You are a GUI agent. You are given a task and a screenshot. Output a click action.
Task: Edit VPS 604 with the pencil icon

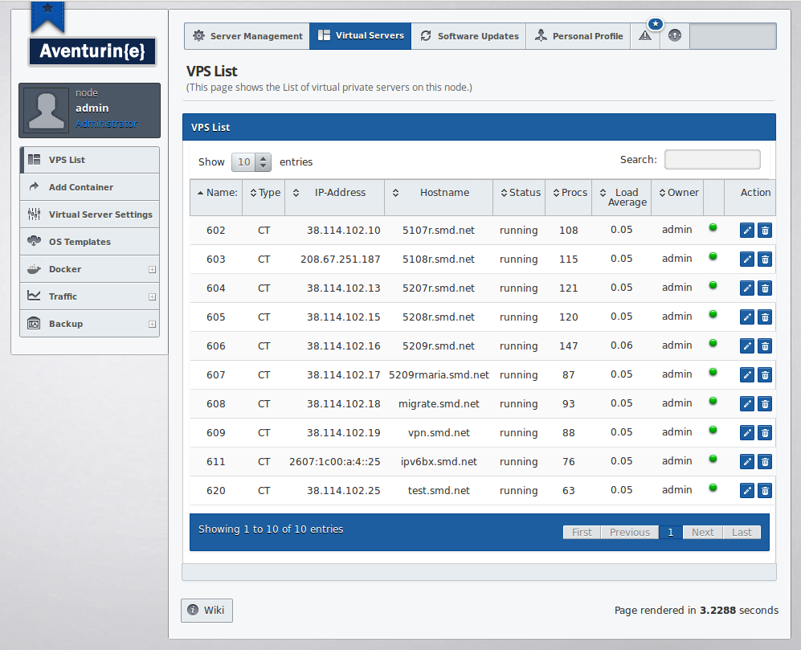click(x=747, y=288)
